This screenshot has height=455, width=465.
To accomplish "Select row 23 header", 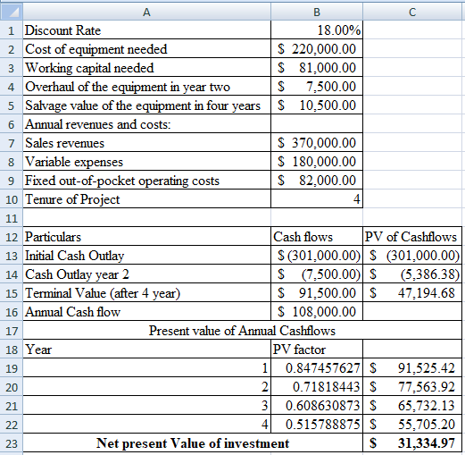I will [12, 443].
